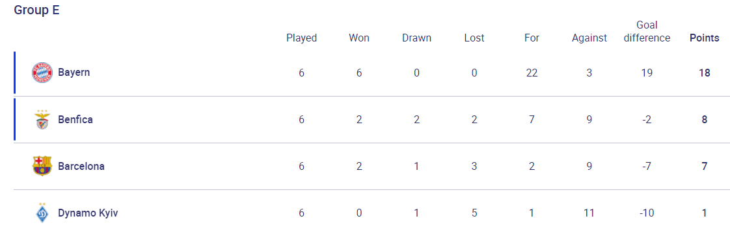Click the Played column header
Screen dimensions: 730x236
tap(302, 38)
